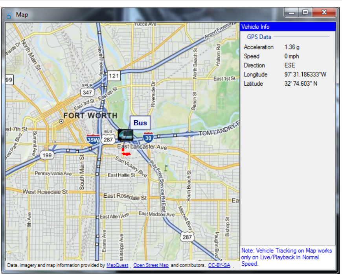Click the bus vehicle icon on the map

(125, 135)
